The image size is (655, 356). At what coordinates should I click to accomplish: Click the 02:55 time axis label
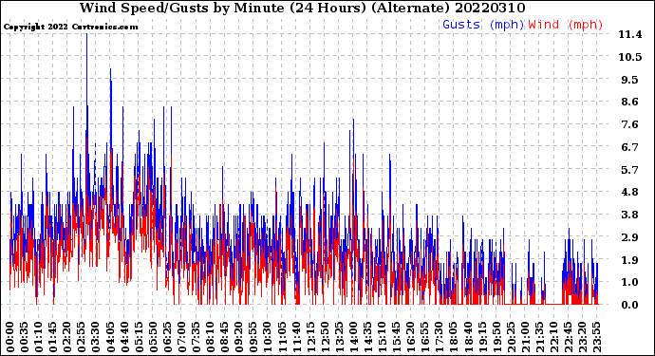pos(82,337)
